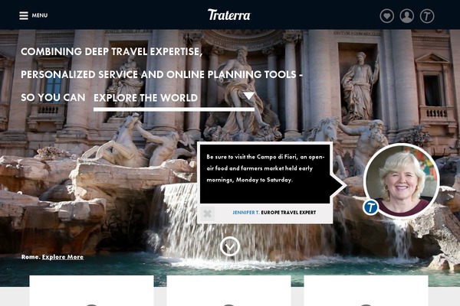Screen dimensions: 460x306
Task: Click Jennifer's round profile photo
Action: [401, 181]
